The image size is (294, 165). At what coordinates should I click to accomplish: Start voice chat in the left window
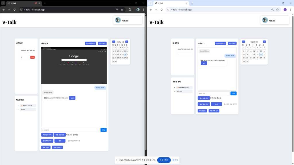(47, 141)
